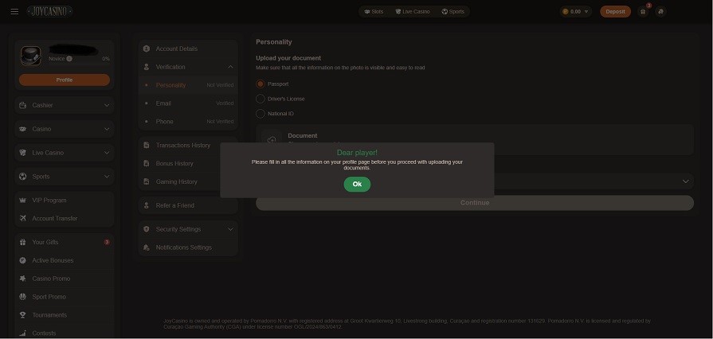
Task: Click the 'Not Verified' status beside Phone
Action: pyautogui.click(x=220, y=121)
